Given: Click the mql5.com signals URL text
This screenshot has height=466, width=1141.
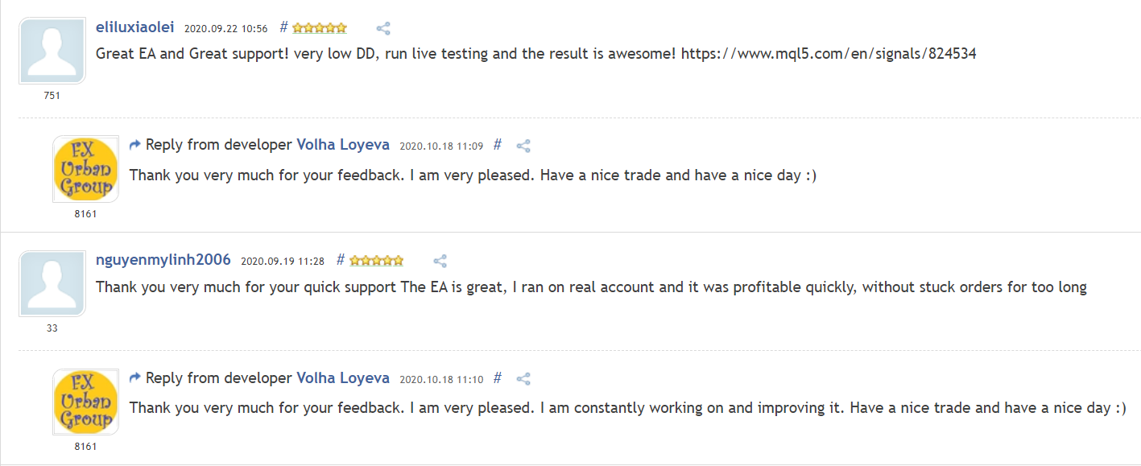Looking at the screenshot, I should (829, 54).
